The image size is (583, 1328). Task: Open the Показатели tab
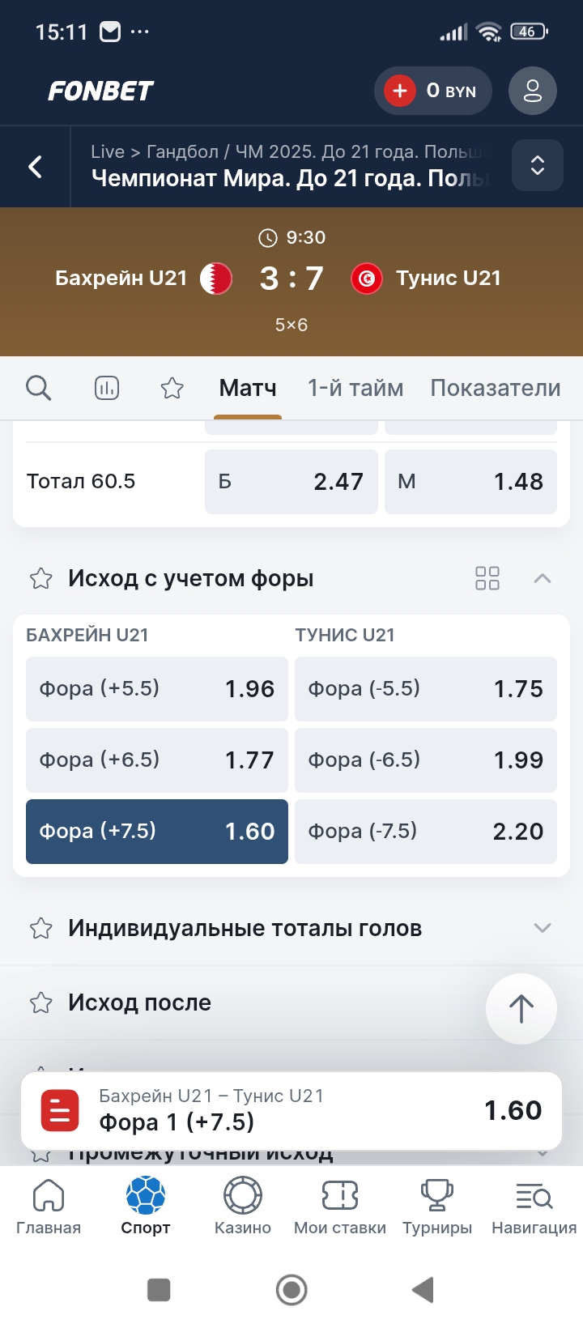(x=495, y=389)
